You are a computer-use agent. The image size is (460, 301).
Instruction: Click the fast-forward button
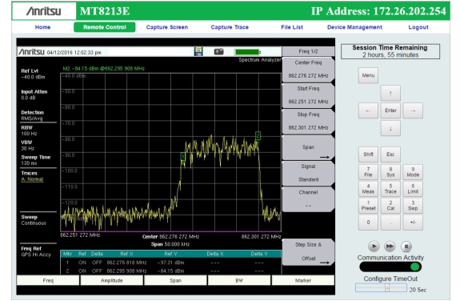pyautogui.click(x=390, y=246)
